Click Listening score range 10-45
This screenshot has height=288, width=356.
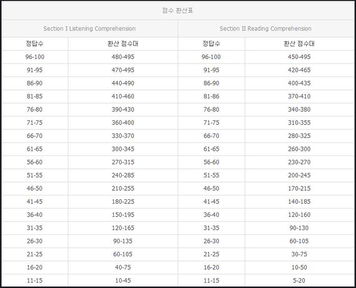pyautogui.click(x=123, y=280)
